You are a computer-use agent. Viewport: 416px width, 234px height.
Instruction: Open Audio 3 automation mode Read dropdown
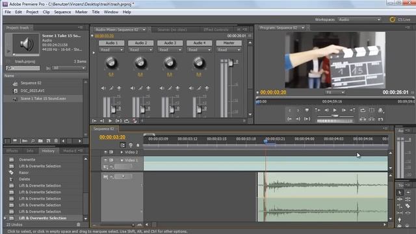[170, 49]
